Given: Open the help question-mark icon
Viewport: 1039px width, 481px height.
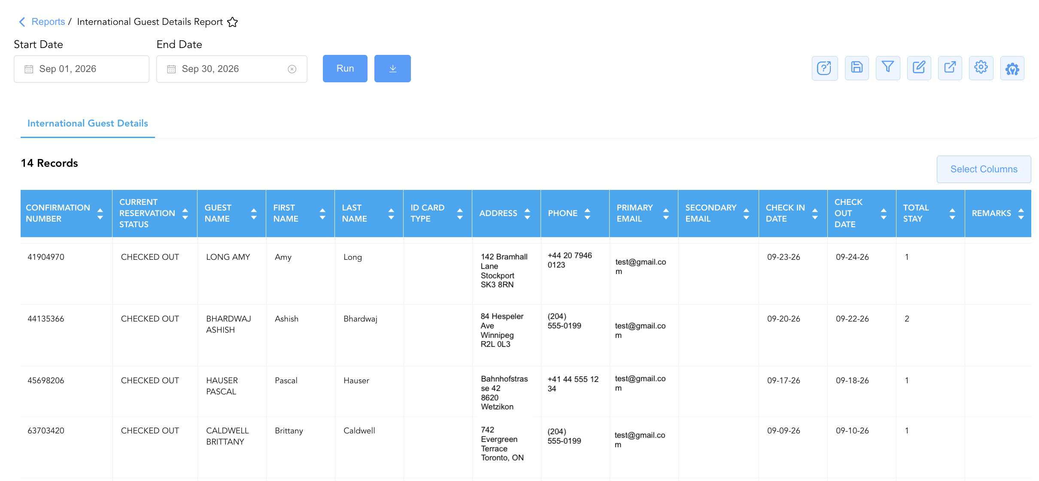Looking at the screenshot, I should point(824,68).
